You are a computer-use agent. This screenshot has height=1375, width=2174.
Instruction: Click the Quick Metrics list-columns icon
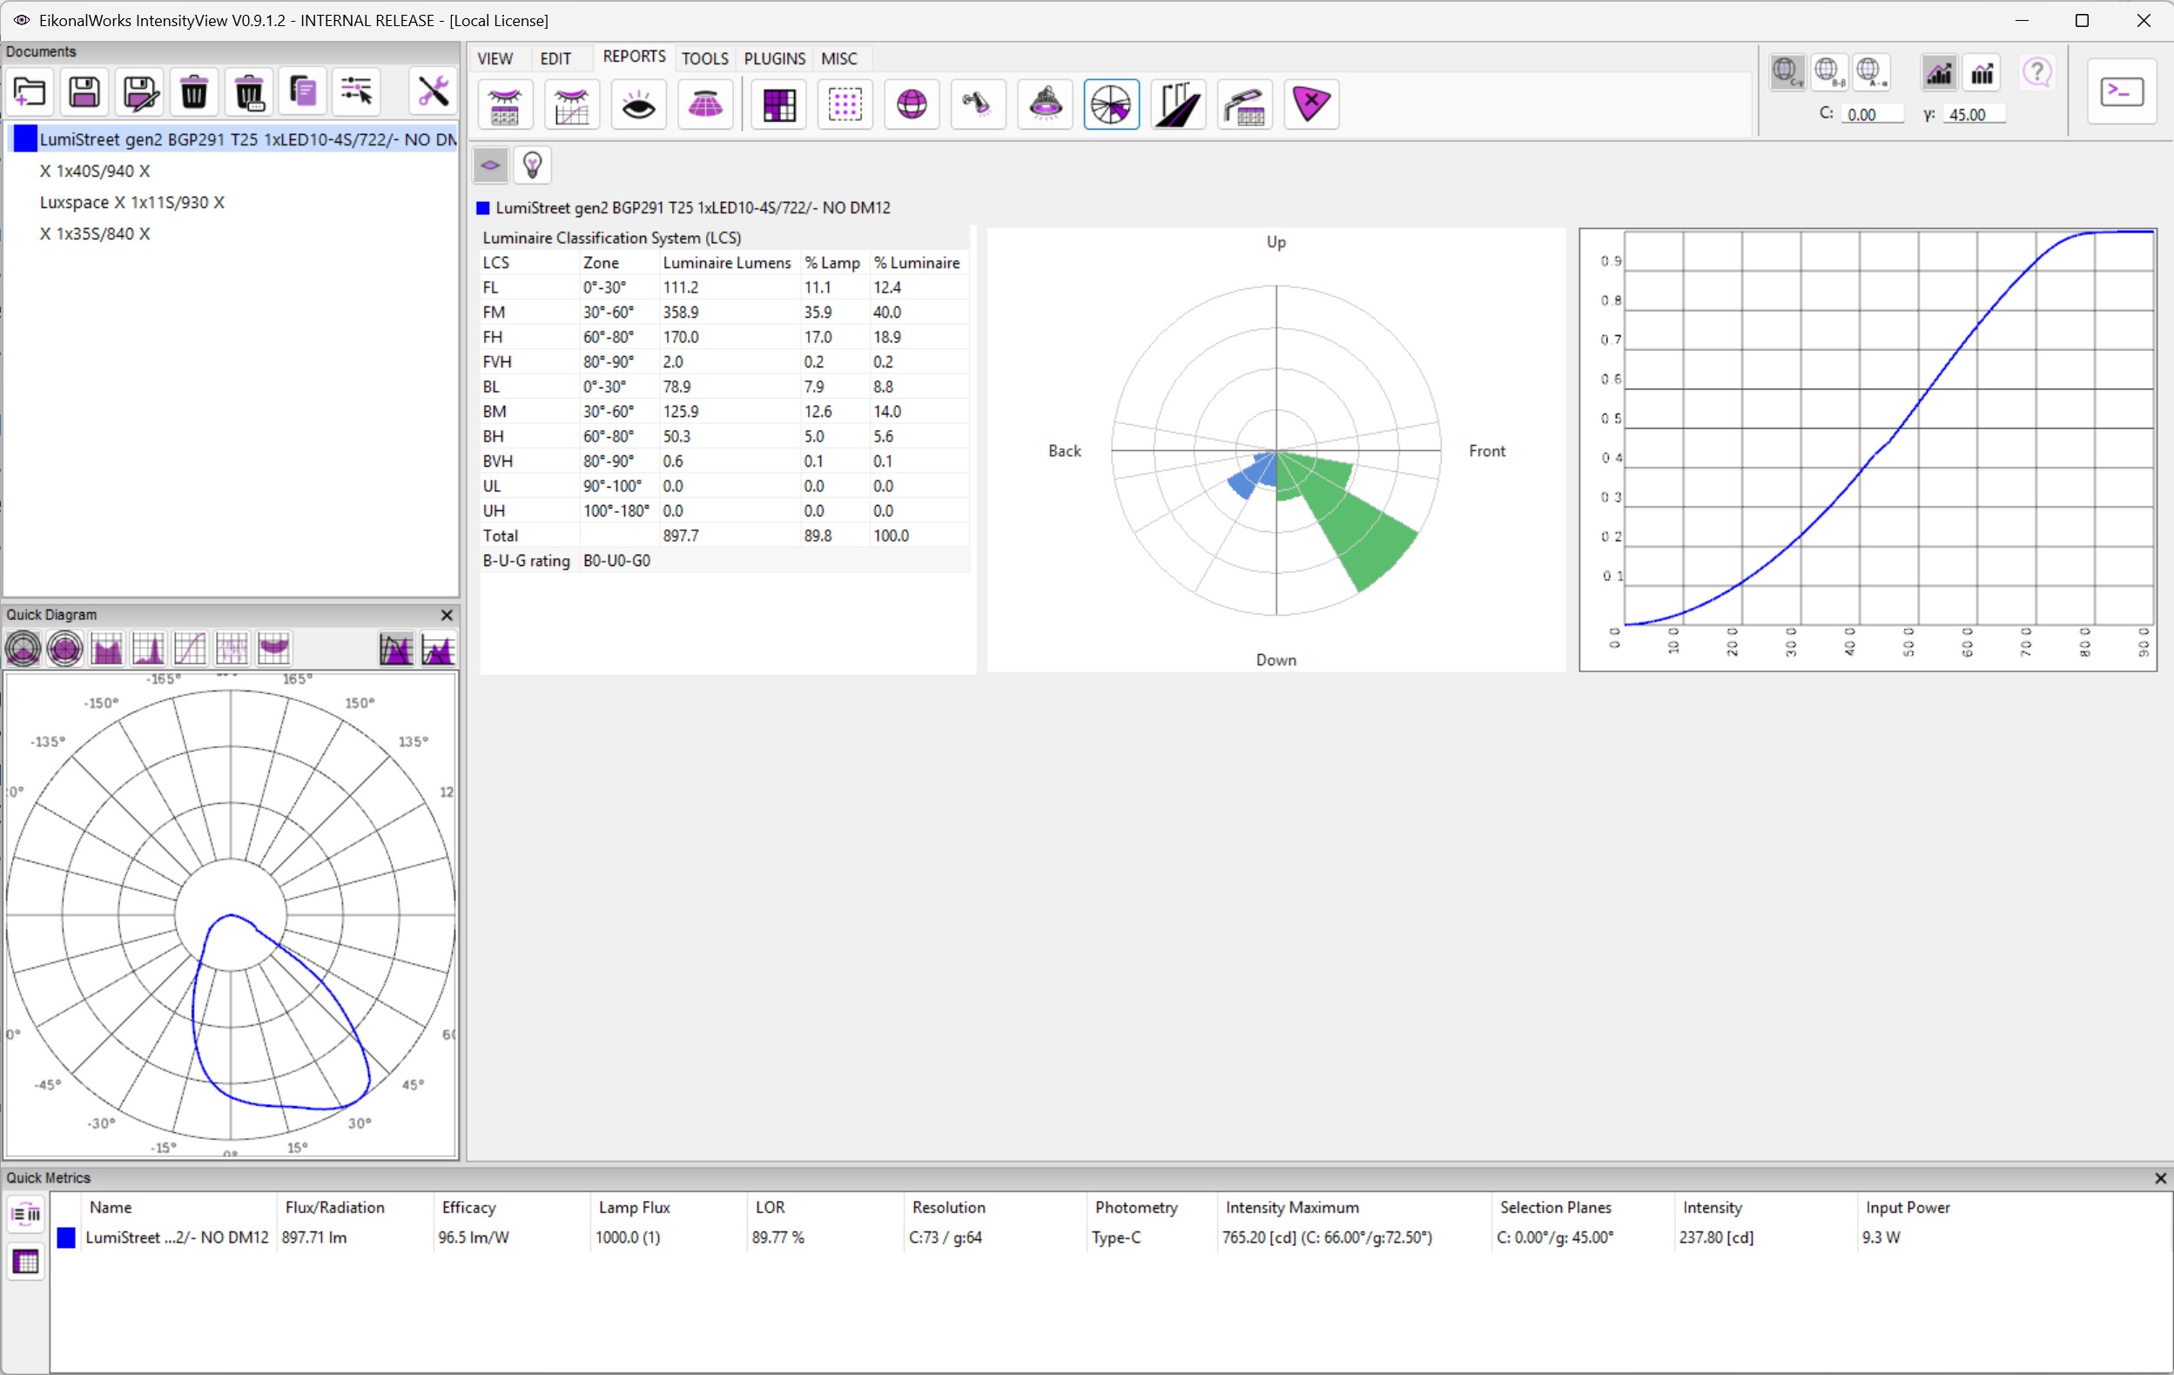(26, 1214)
